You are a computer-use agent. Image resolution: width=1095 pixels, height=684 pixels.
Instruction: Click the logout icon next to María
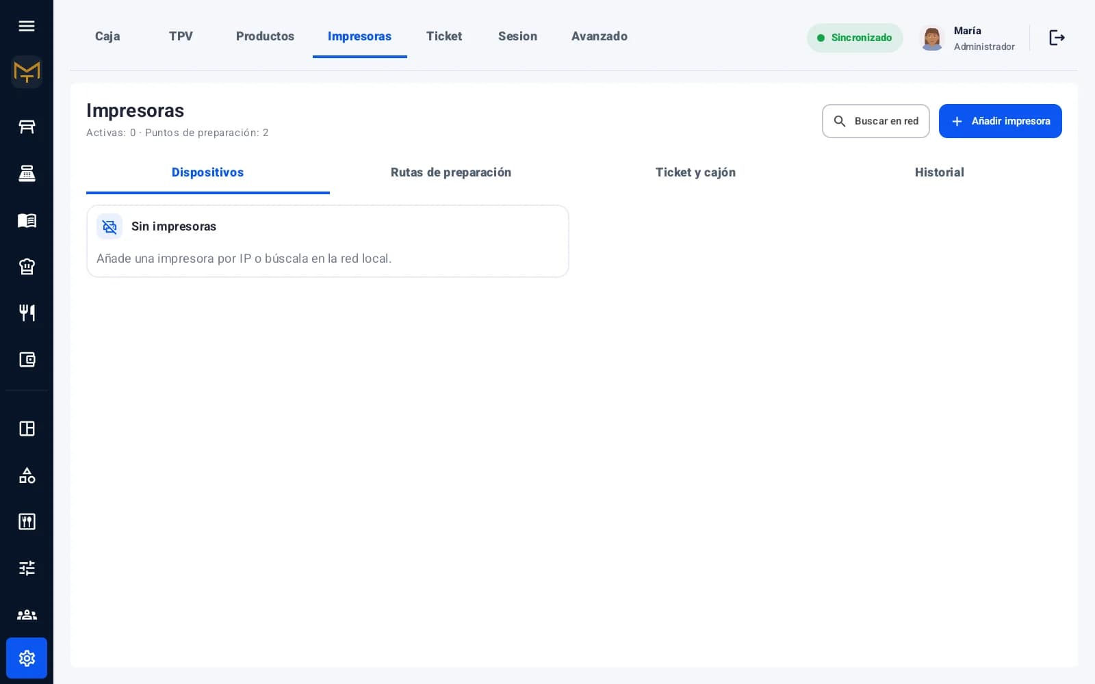(x=1057, y=38)
